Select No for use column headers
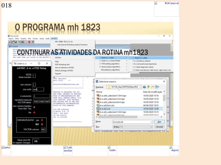The image size is (221, 165). pos(34,112)
